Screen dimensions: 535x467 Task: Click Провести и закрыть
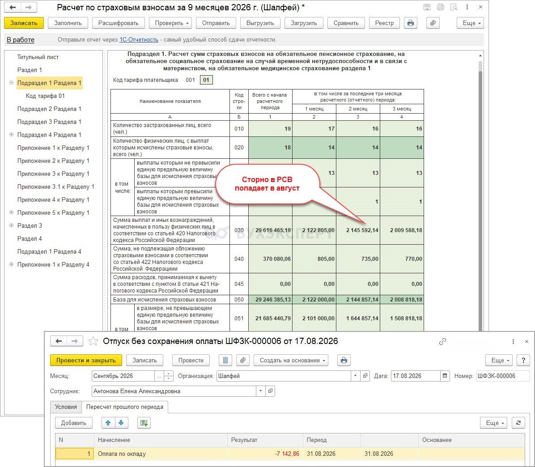pos(86,360)
